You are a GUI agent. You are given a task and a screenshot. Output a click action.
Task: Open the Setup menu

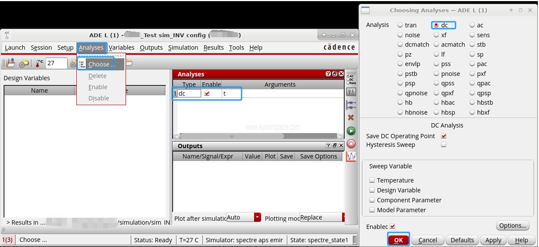(65, 48)
